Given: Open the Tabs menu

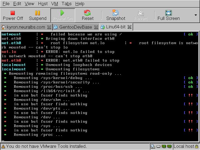Looking at the screenshot, I should click(x=67, y=4).
